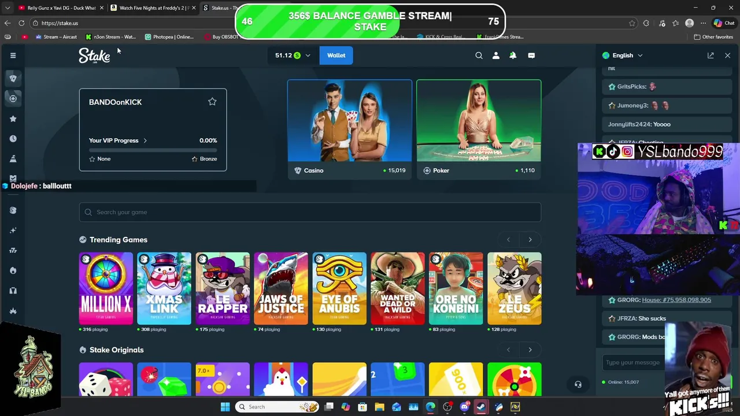Pop out the chat panel
740x416 pixels.
coord(711,55)
